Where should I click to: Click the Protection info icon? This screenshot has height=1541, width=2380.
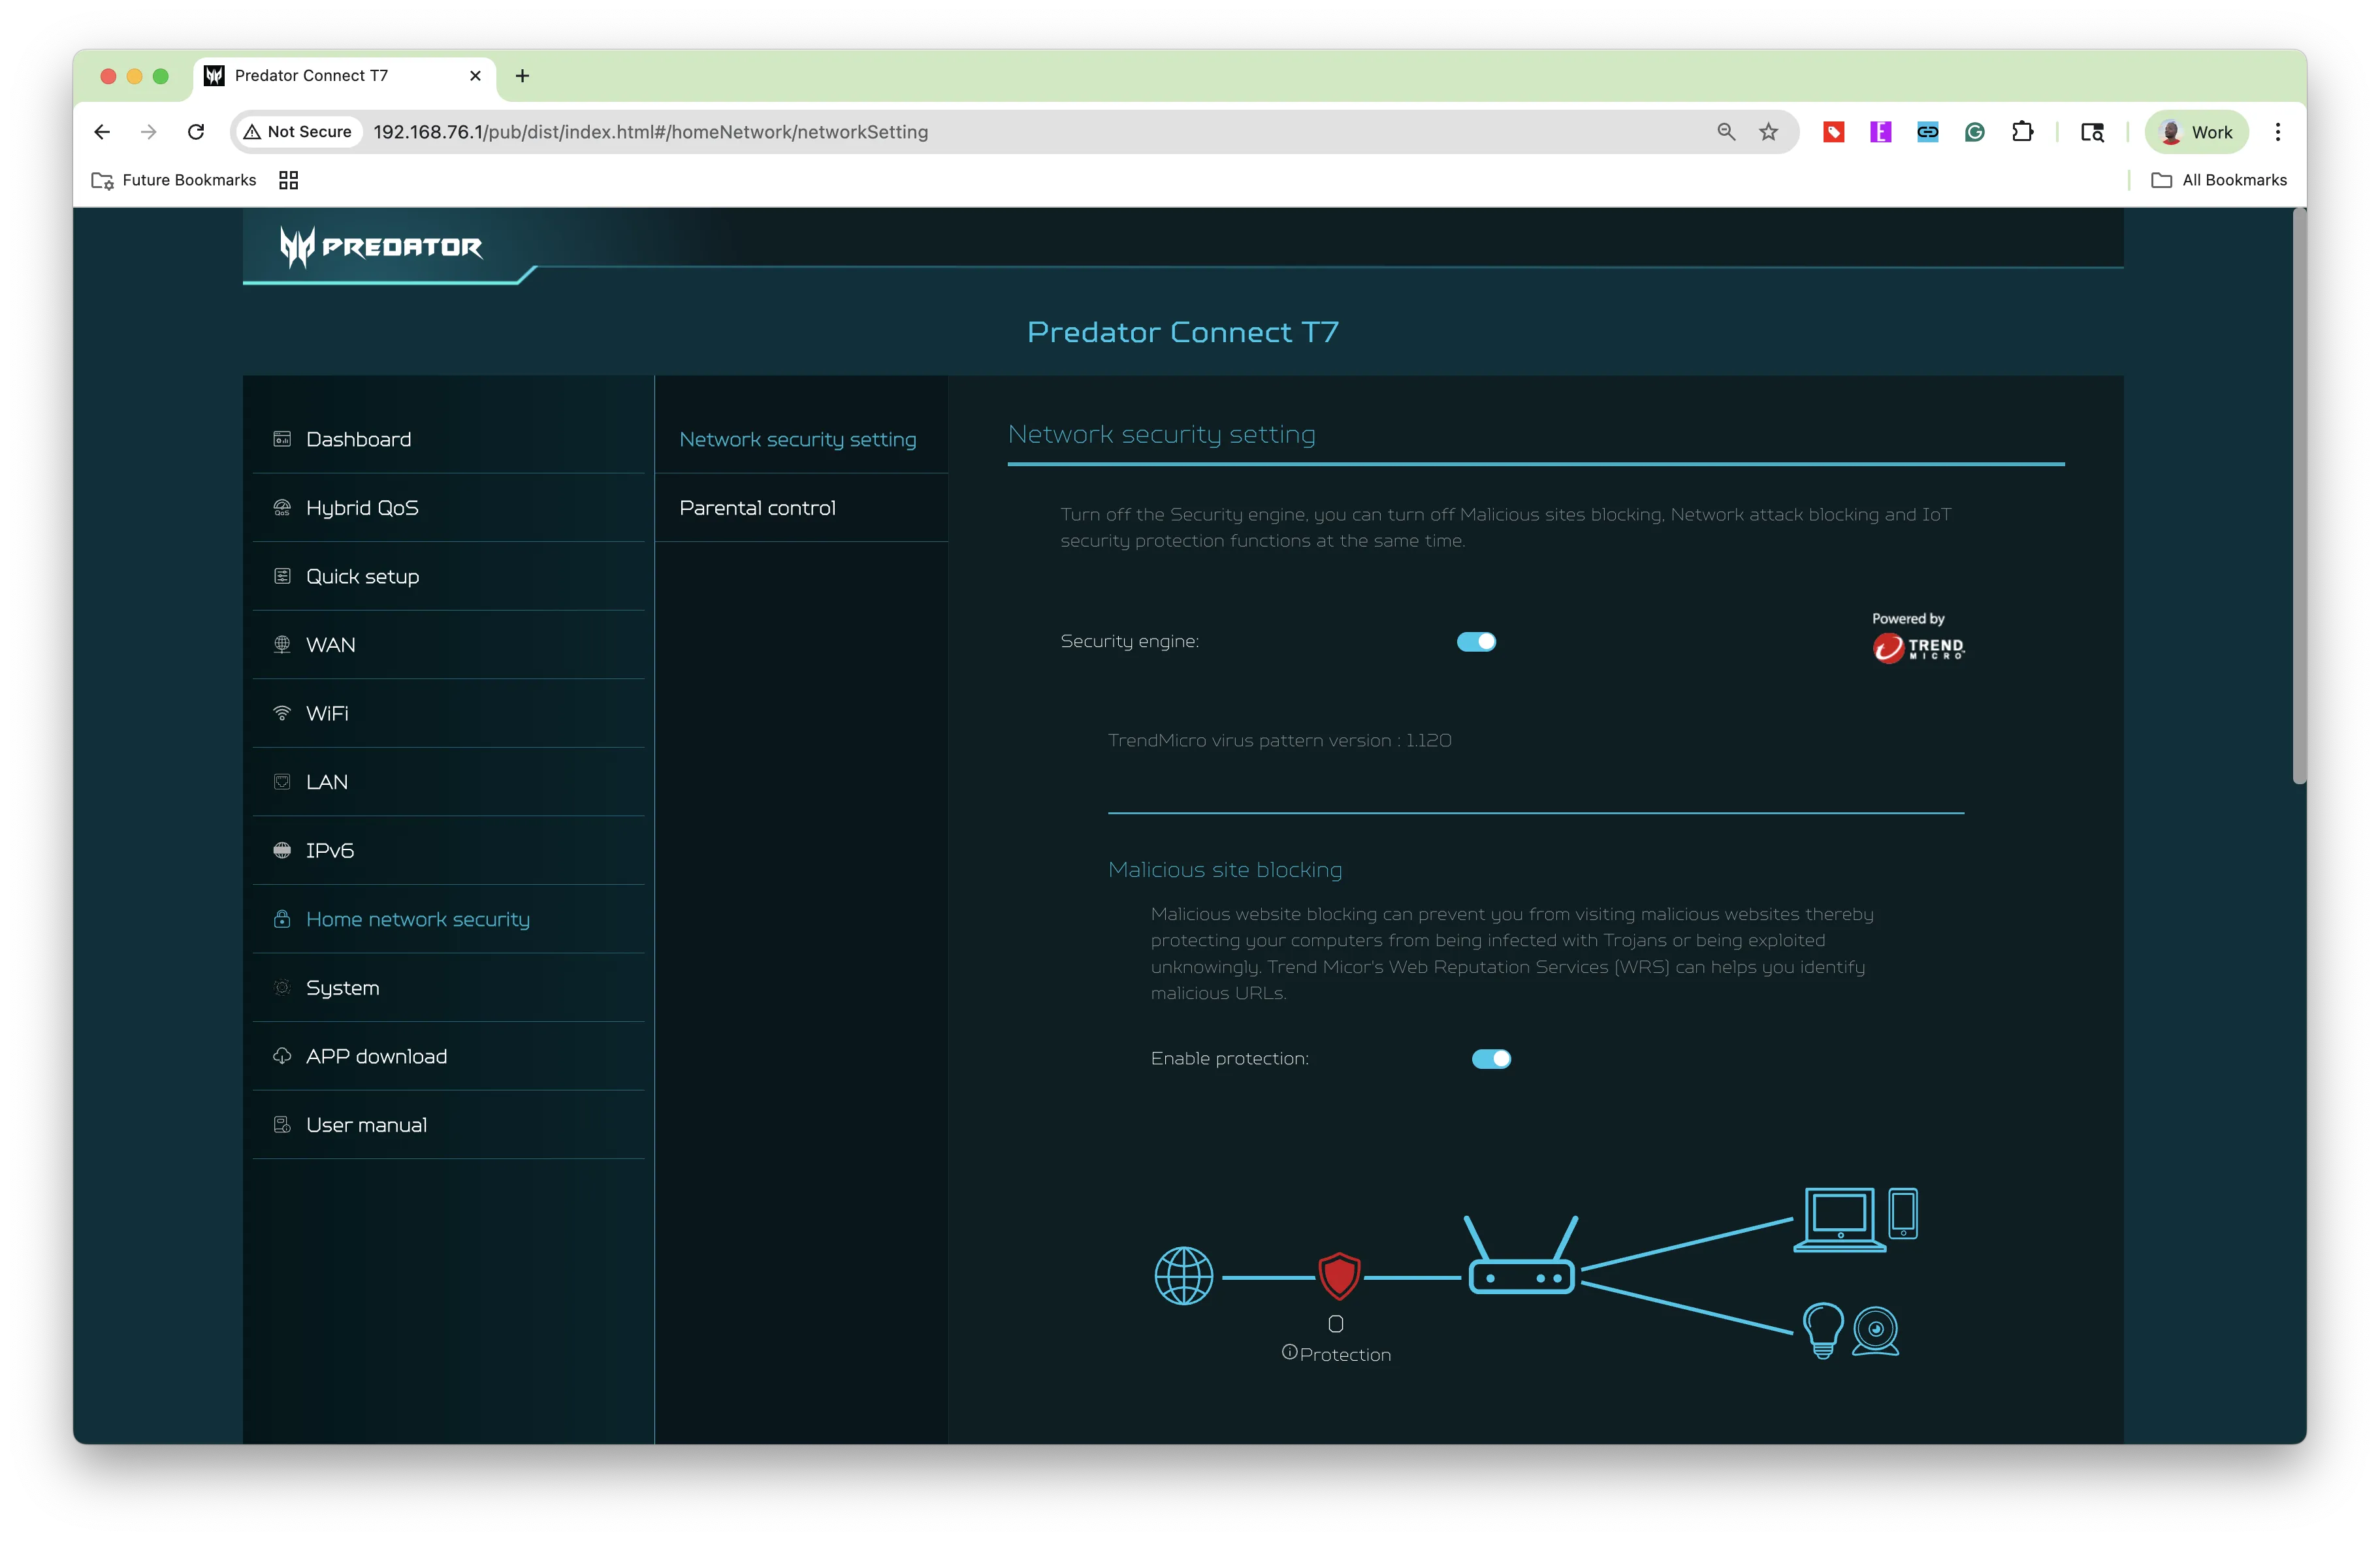tap(1289, 1352)
